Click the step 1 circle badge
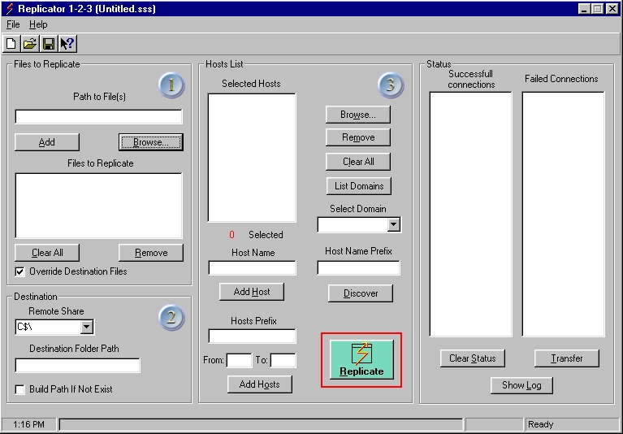 pyautogui.click(x=171, y=85)
